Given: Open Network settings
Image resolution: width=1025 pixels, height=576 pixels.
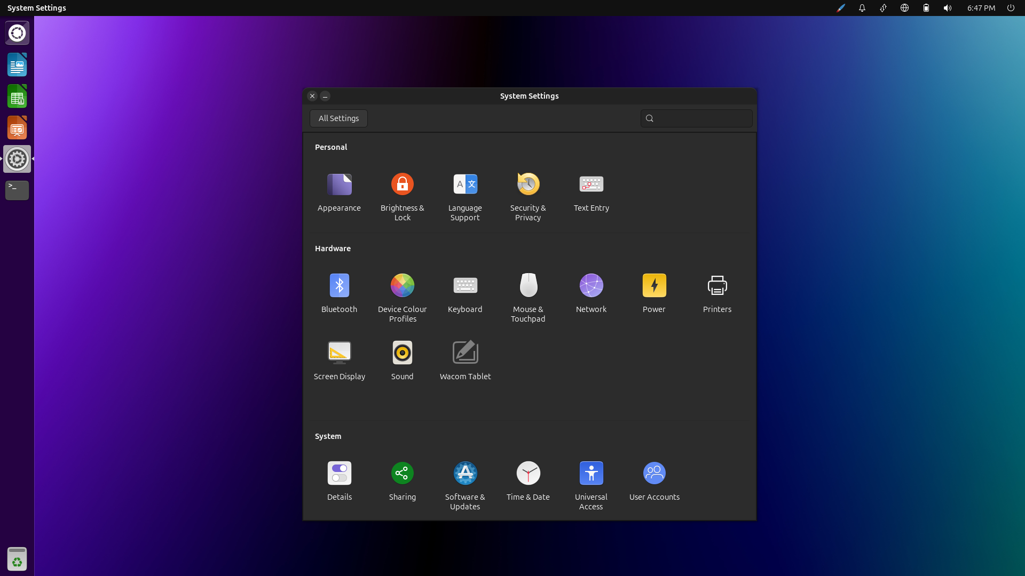Looking at the screenshot, I should (591, 294).
